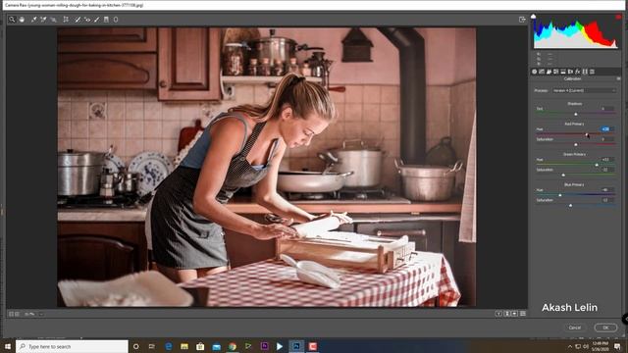Click the preview image of woman baking

[266, 167]
